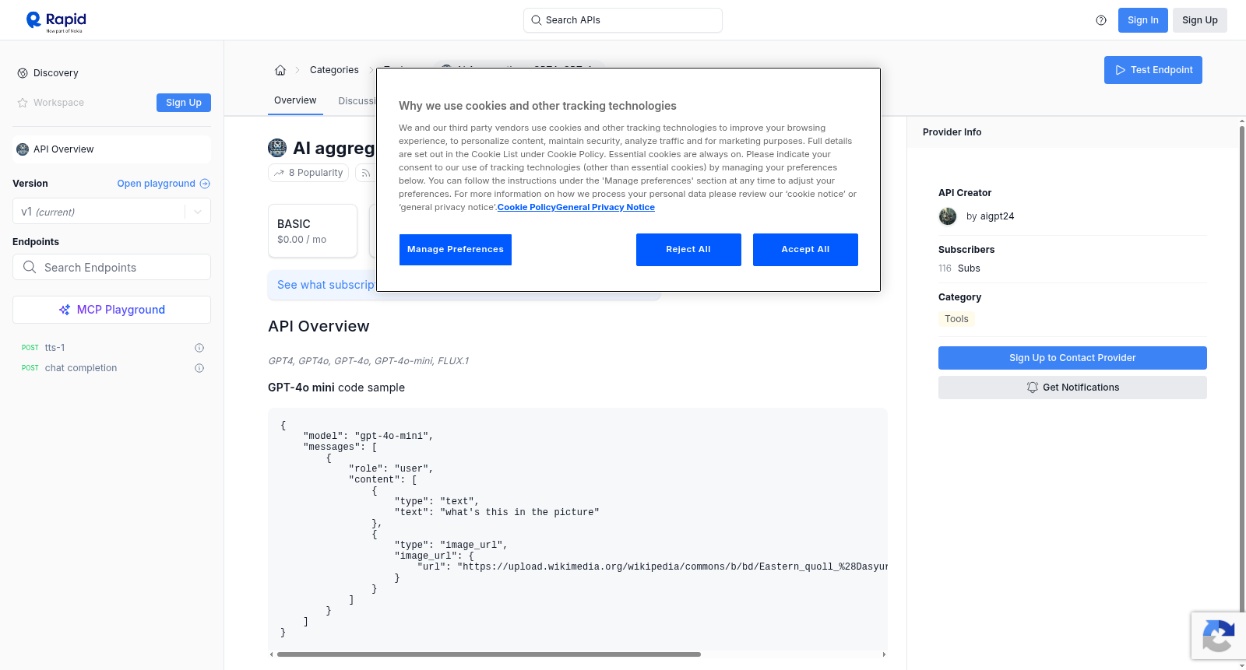Screen dimensions: 1246x670
Task: Click Sign Up to Contact Provider
Action: pyautogui.click(x=1072, y=358)
